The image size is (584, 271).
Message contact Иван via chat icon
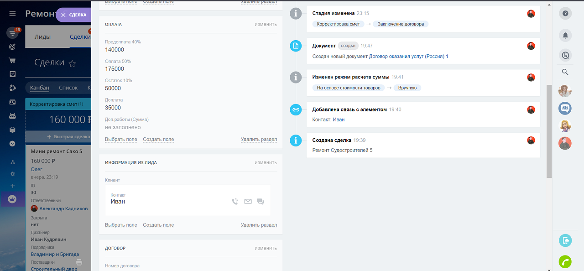pos(260,201)
